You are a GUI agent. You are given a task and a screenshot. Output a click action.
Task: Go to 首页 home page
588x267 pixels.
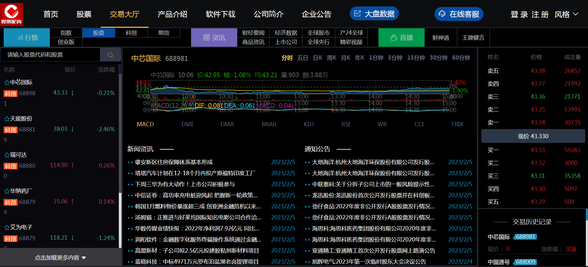51,14
